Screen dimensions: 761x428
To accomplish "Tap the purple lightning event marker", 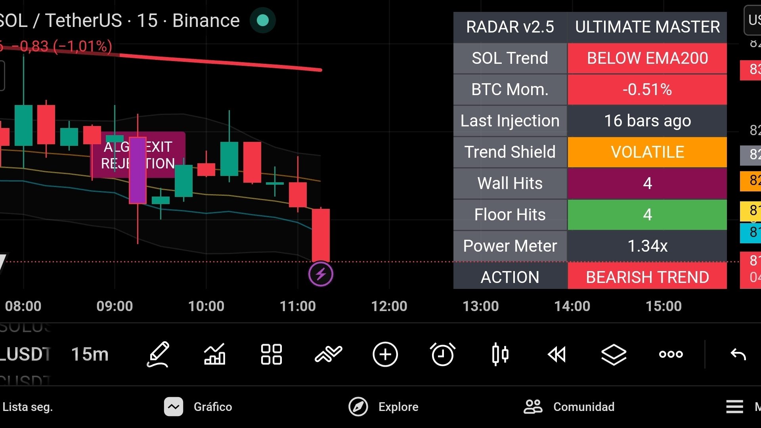I will click(x=321, y=274).
